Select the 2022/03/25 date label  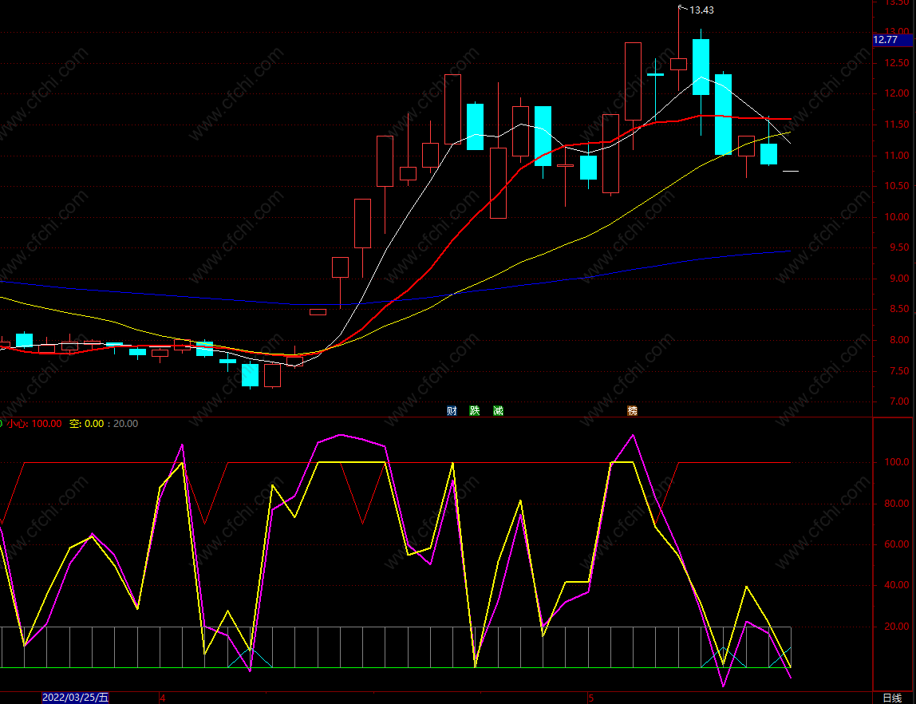click(75, 698)
